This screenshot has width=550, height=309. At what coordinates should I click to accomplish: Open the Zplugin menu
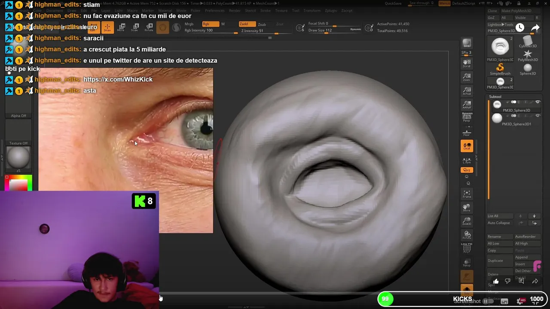330,11
